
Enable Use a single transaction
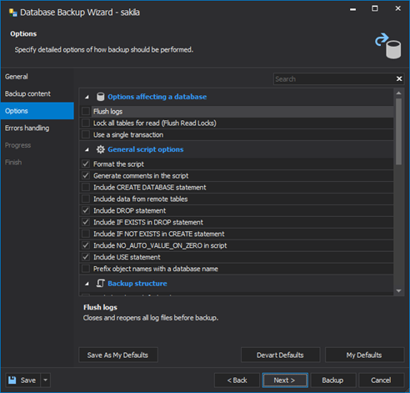point(86,134)
